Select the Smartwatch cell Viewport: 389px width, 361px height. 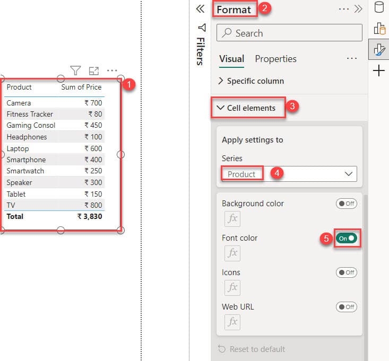[x=25, y=171]
